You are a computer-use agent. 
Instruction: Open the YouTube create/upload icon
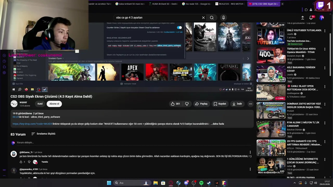pyautogui.click(x=303, y=18)
